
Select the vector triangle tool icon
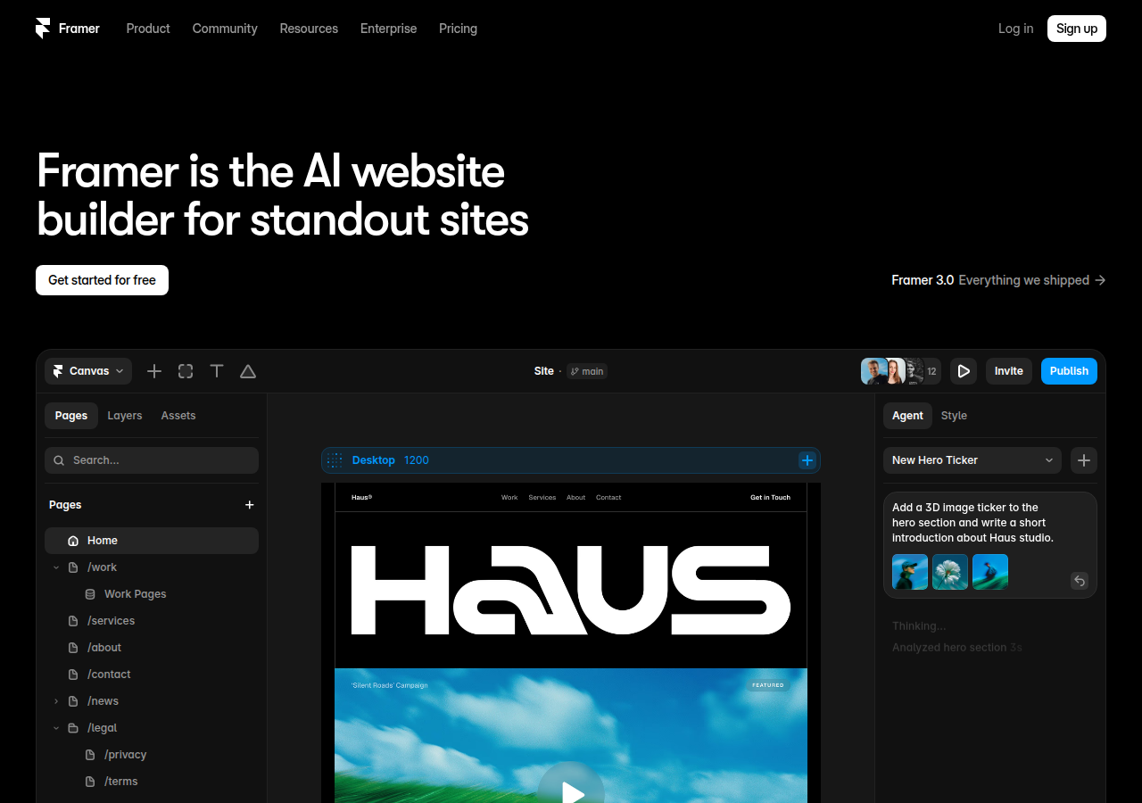tap(248, 371)
